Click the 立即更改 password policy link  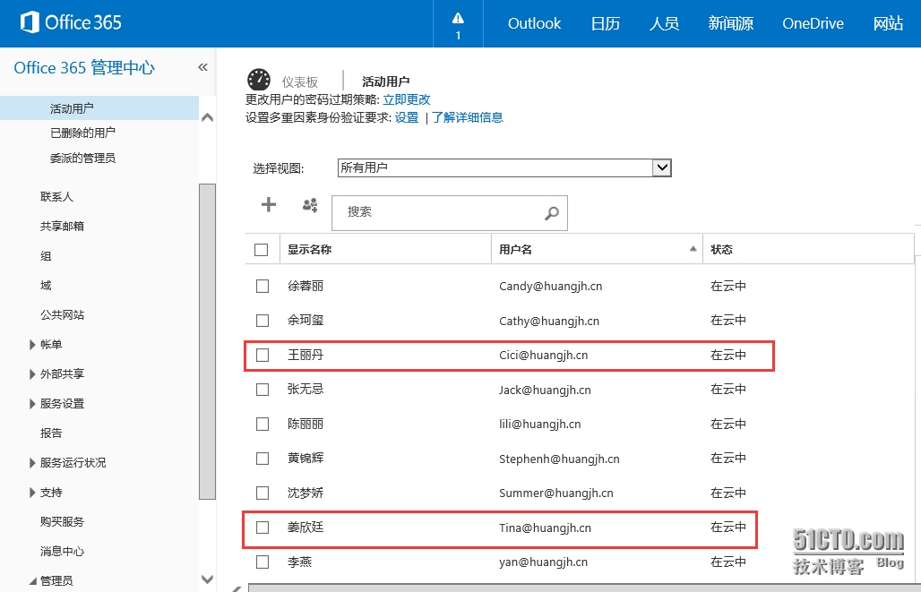[x=407, y=99]
